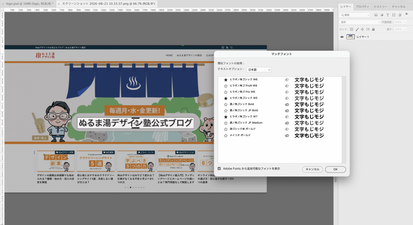Open 不透明度 opacity slider arrow
Image resolution: width=413 pixels, height=225 pixels.
(406, 22)
